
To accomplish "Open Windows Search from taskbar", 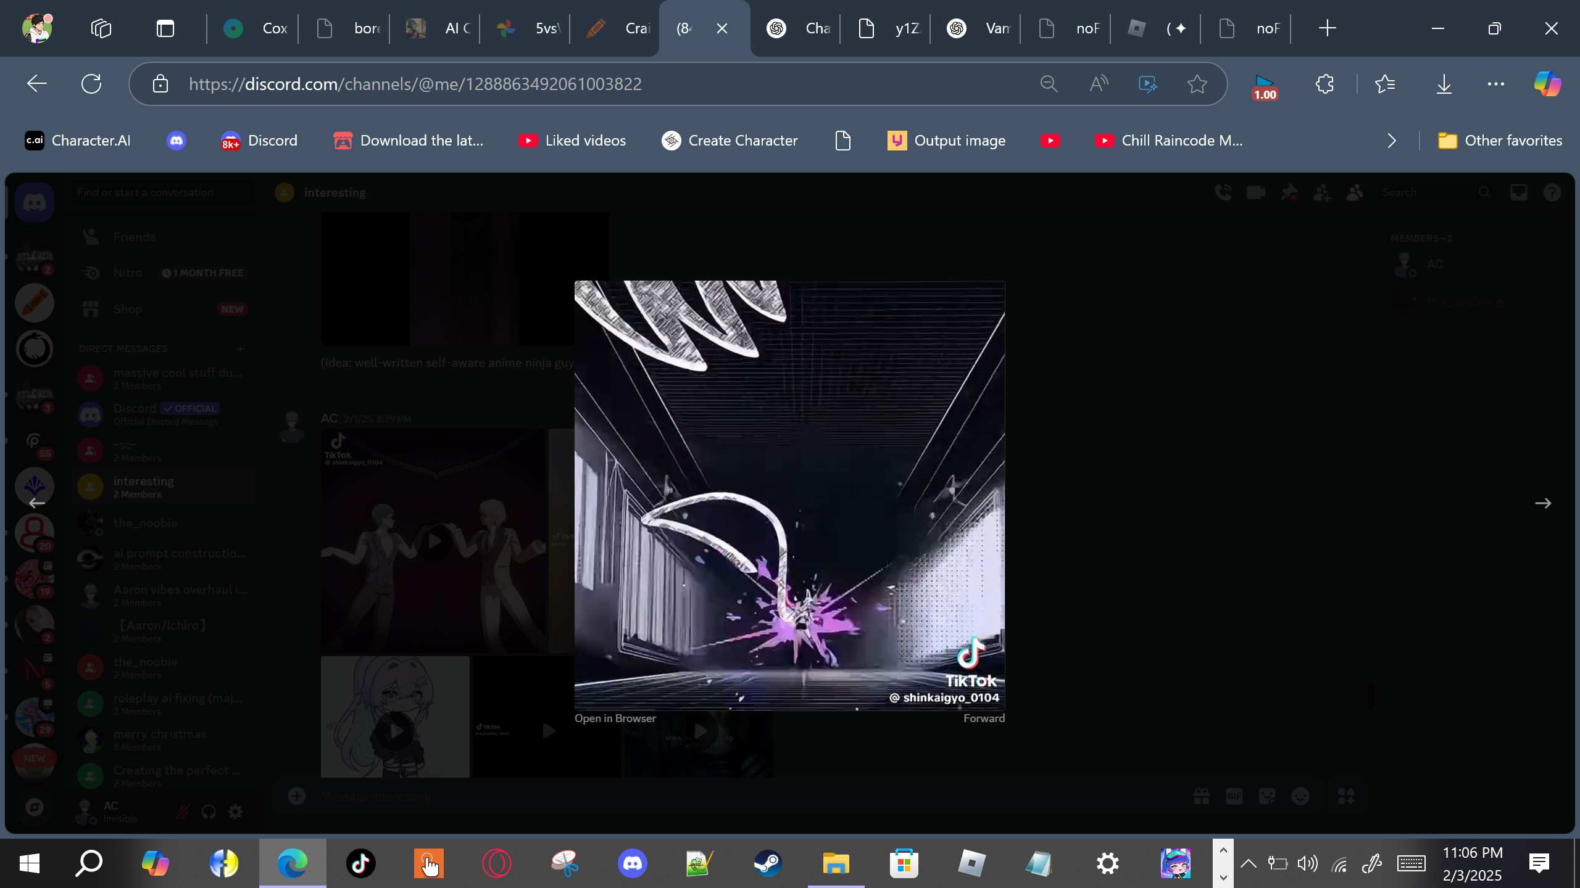I will pyautogui.click(x=89, y=863).
